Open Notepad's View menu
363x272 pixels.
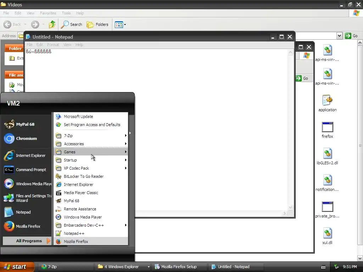pos(67,45)
